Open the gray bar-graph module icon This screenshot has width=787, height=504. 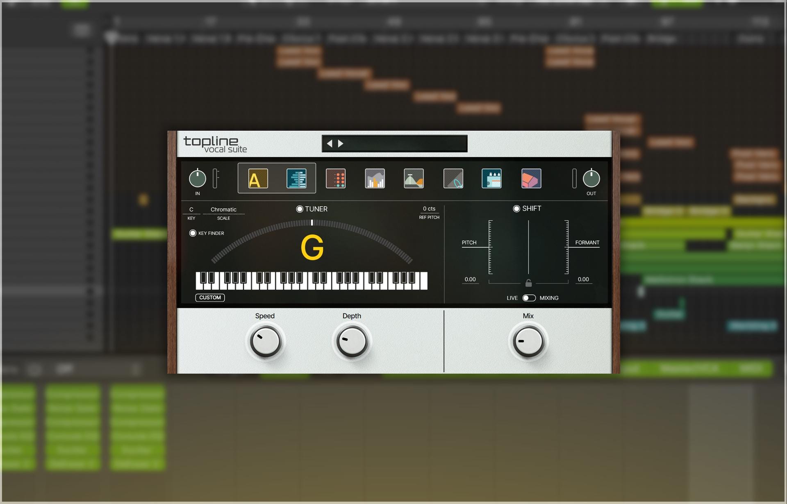(x=375, y=179)
